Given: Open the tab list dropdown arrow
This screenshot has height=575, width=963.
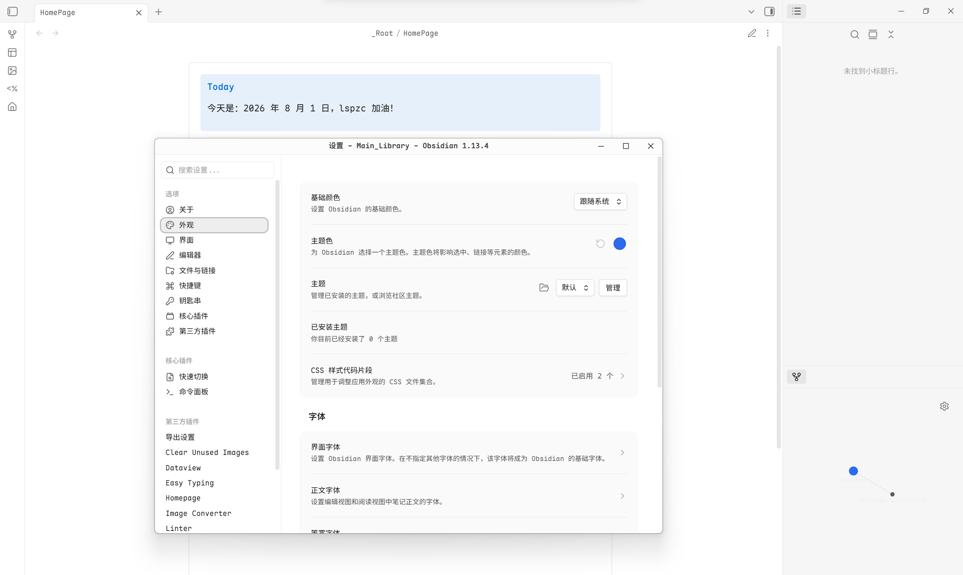Looking at the screenshot, I should point(751,12).
